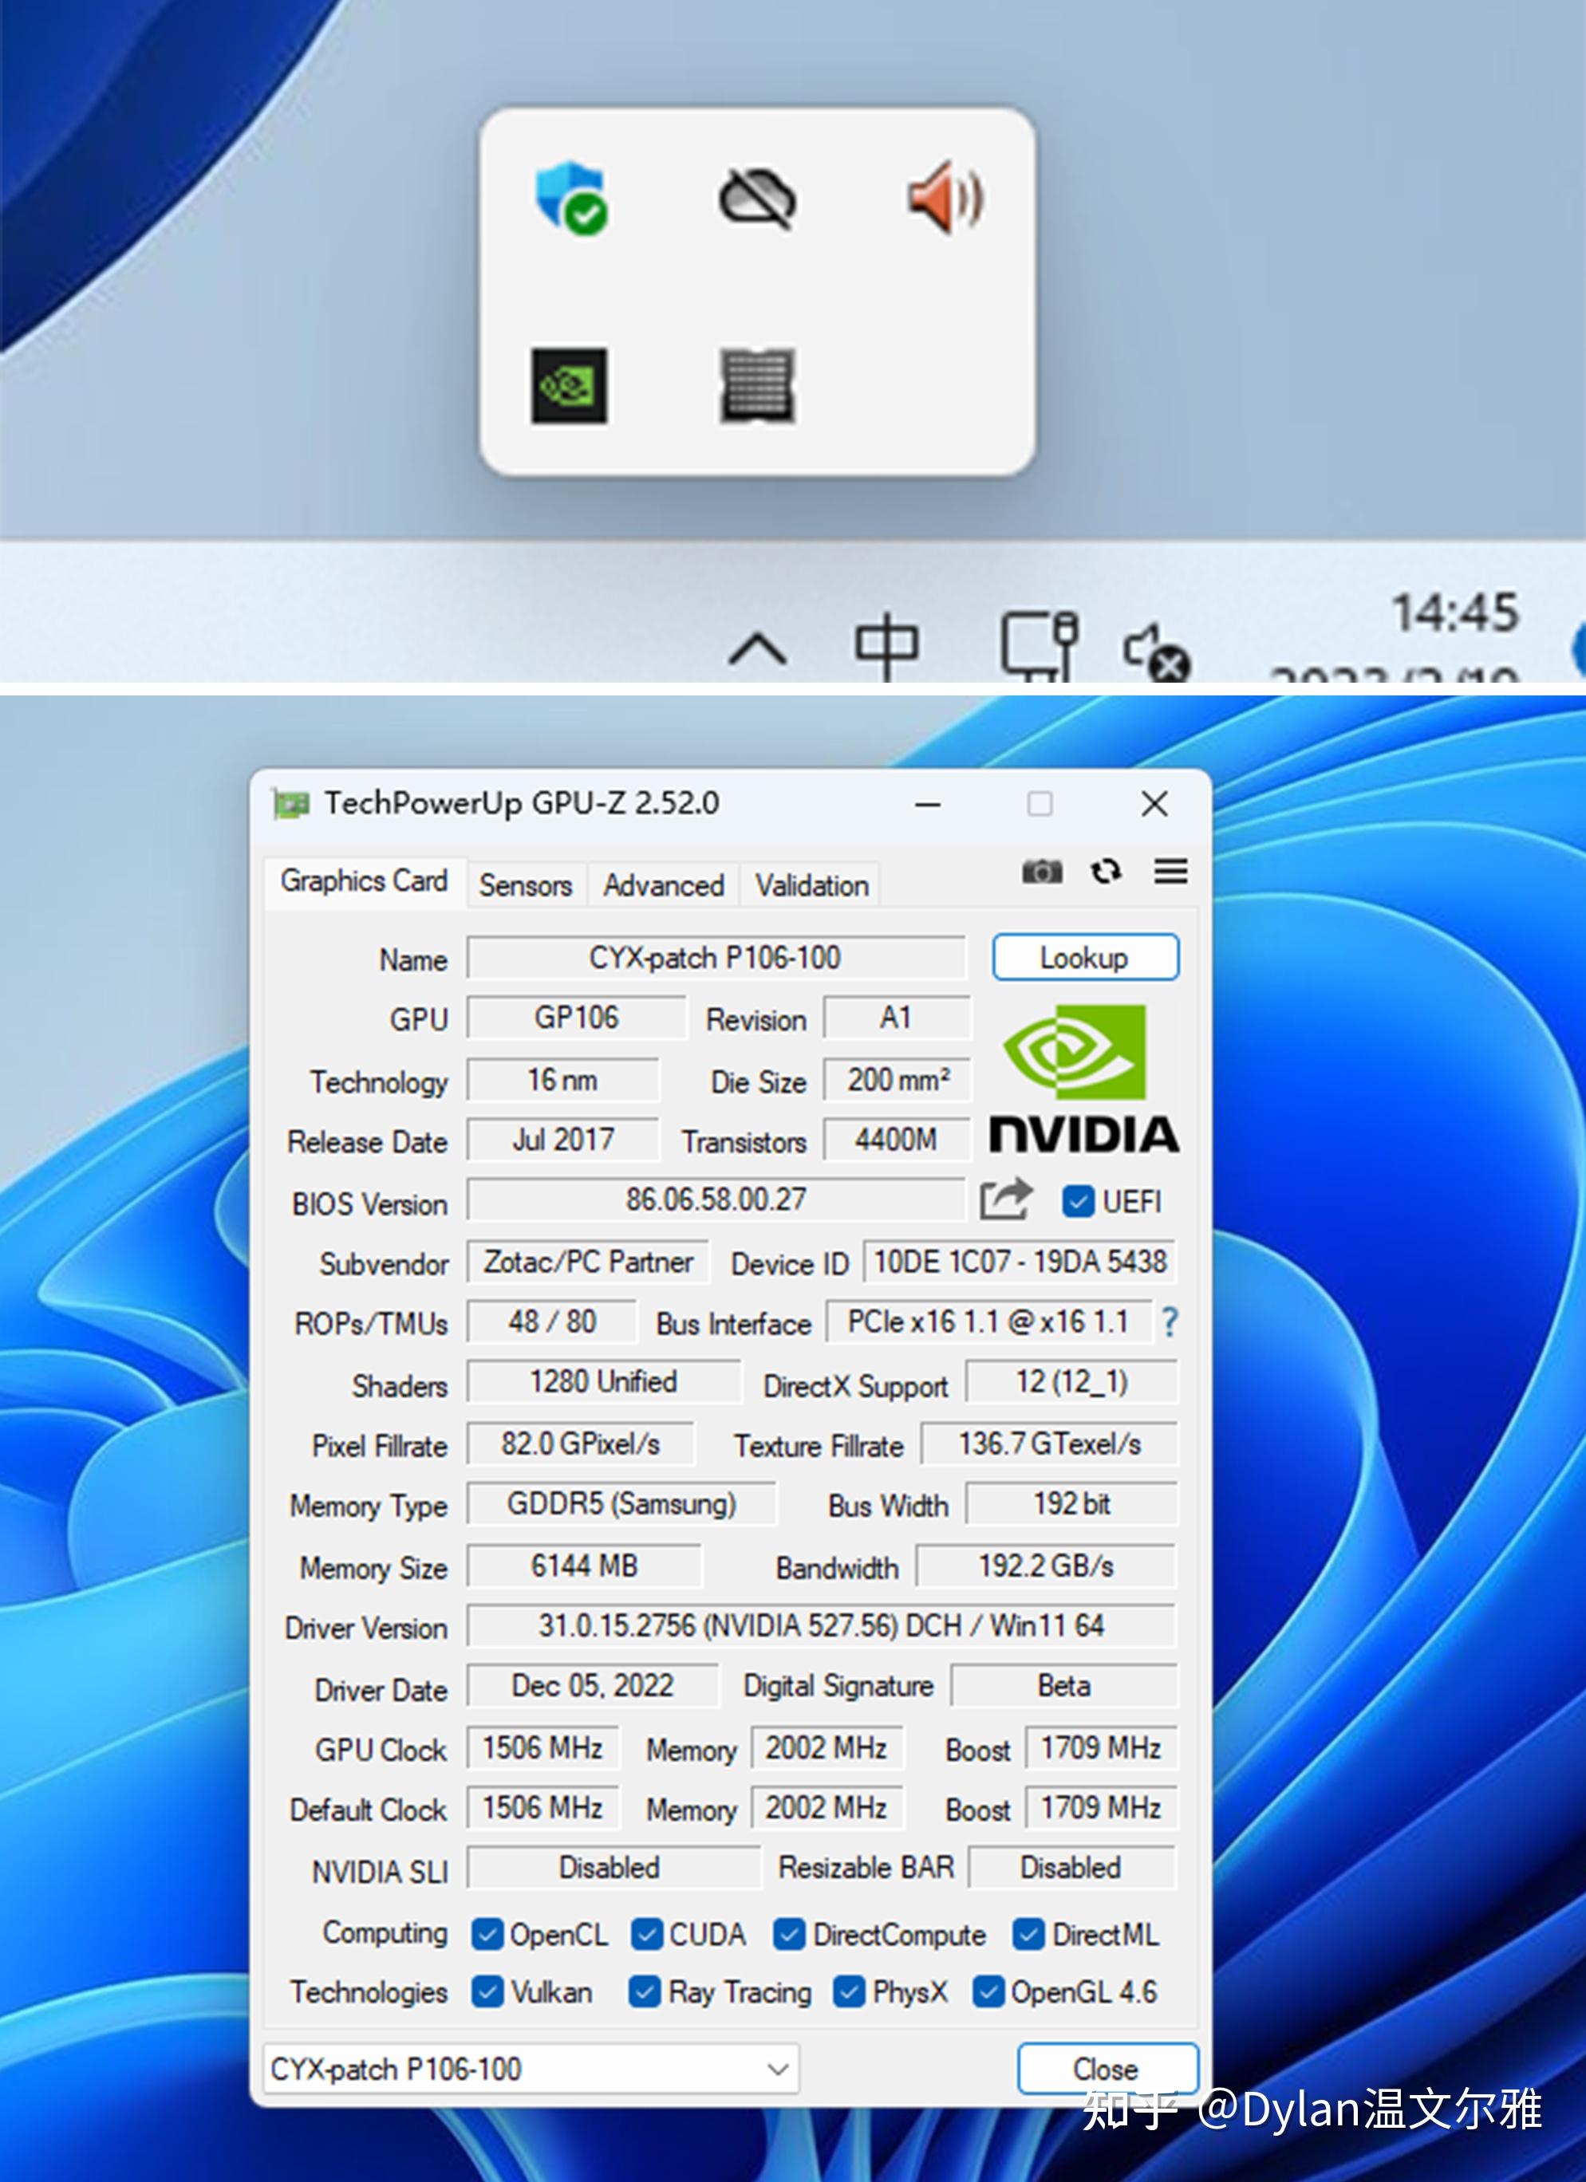Switch to the Sensors tab
The image size is (1586, 2182).
tap(526, 885)
